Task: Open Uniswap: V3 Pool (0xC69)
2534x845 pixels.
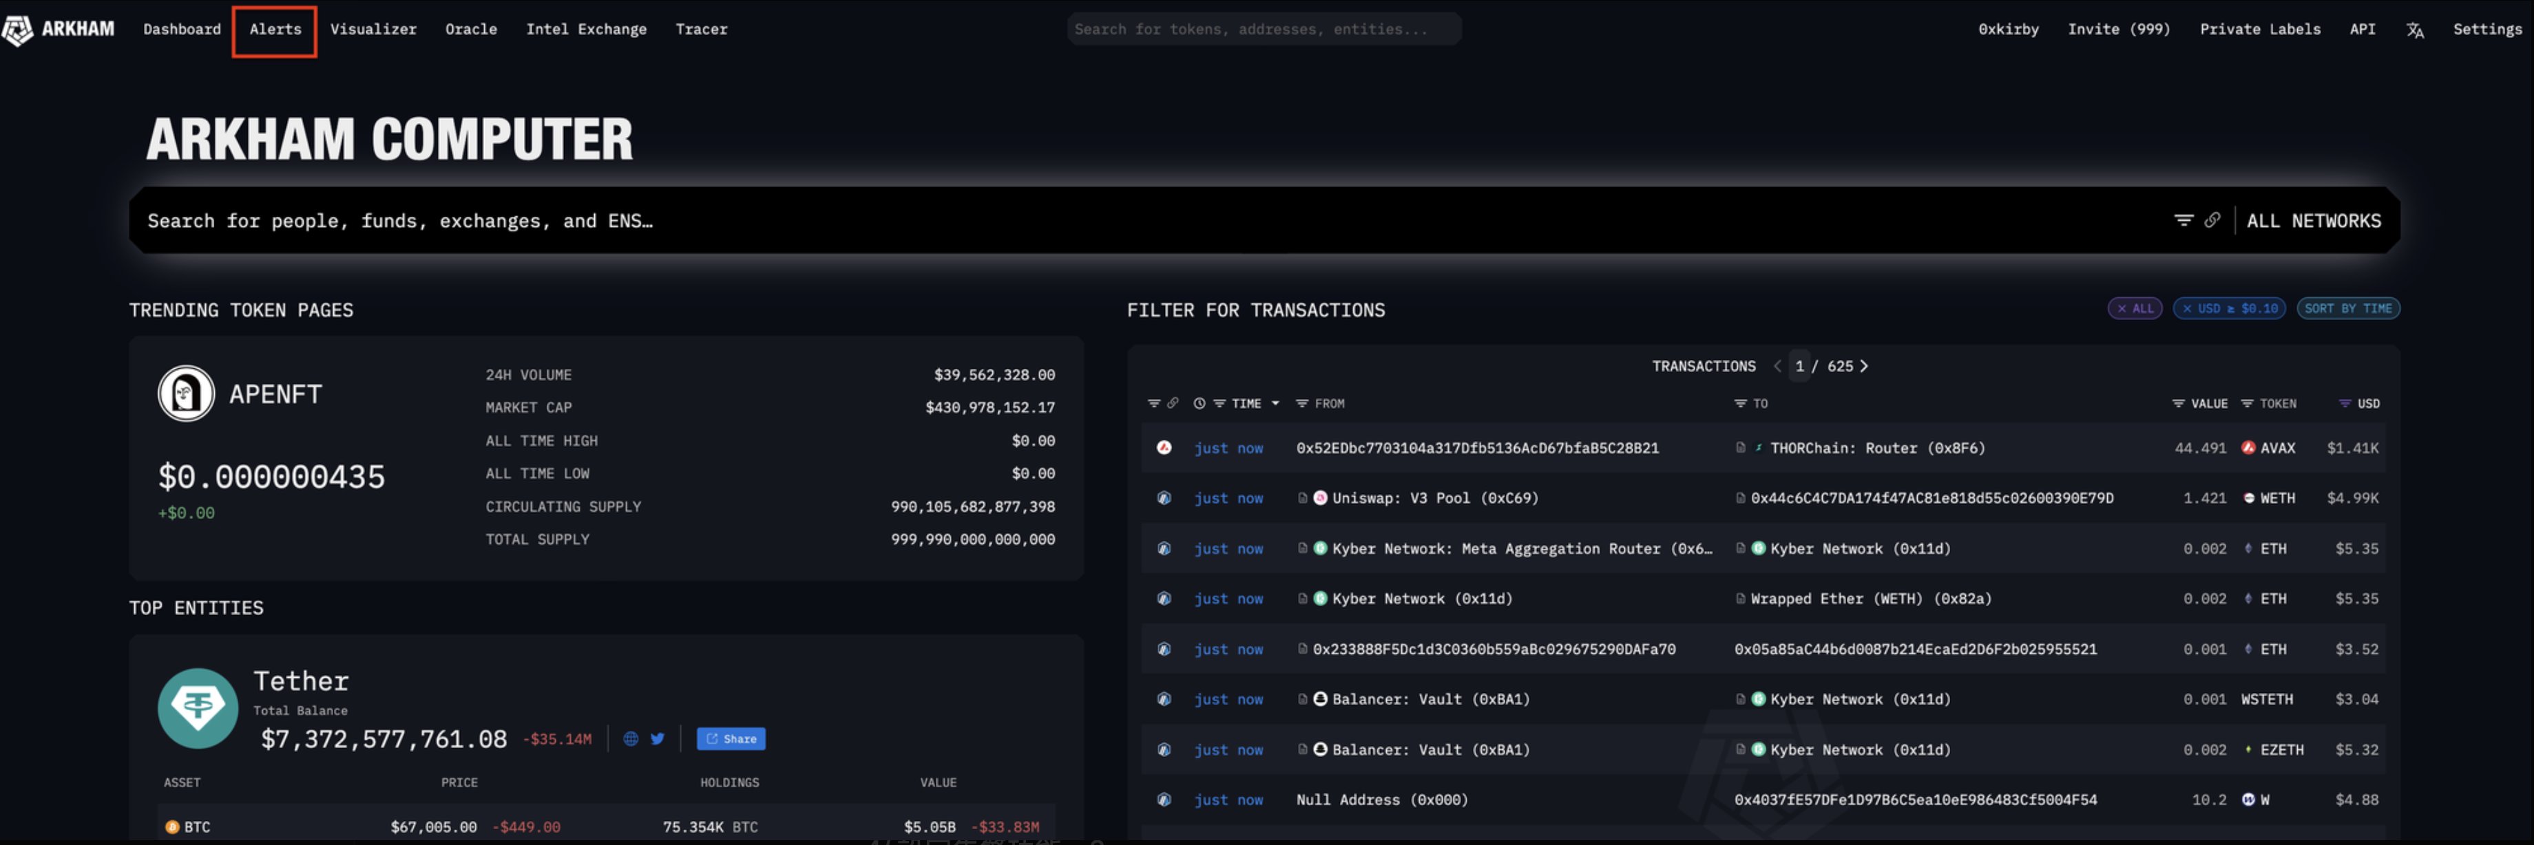Action: [1434, 498]
